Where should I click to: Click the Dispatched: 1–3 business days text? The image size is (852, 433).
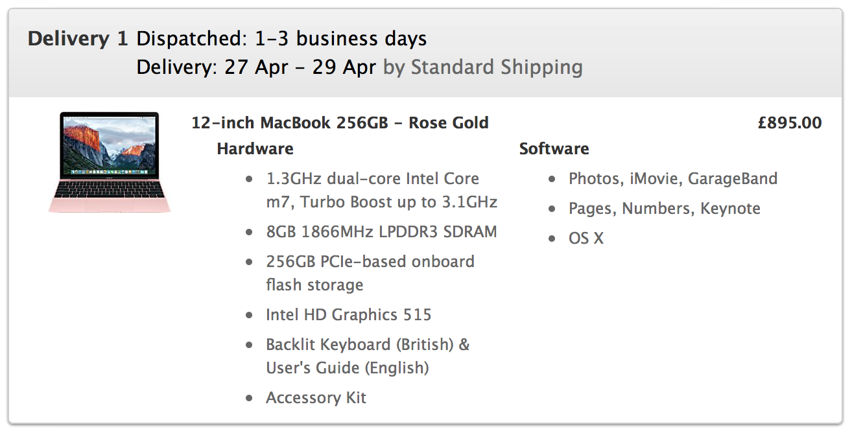[281, 39]
